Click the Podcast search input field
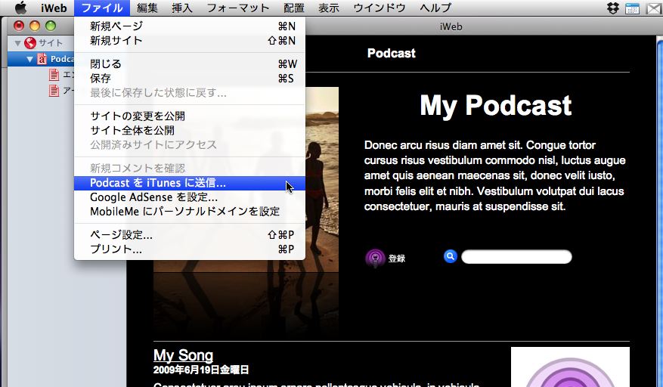This screenshot has width=663, height=387. pos(516,257)
